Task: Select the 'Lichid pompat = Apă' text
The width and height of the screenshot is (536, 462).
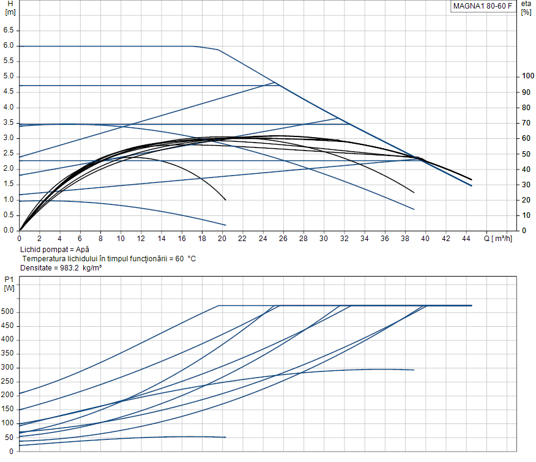Action: (54, 250)
